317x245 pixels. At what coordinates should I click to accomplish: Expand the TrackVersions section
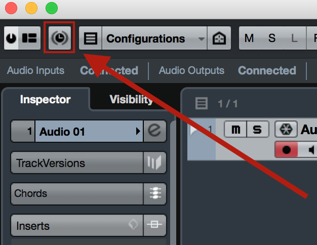tap(77, 162)
